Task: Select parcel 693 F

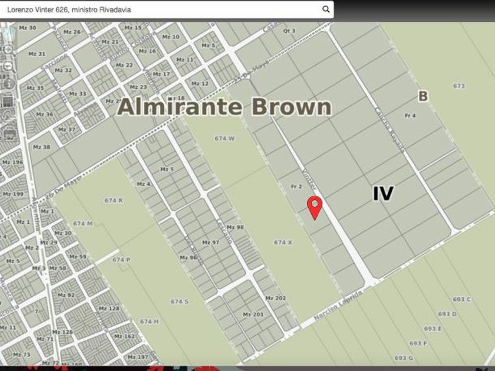Action: 418,343
